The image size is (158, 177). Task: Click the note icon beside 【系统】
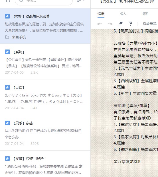point(7,52)
